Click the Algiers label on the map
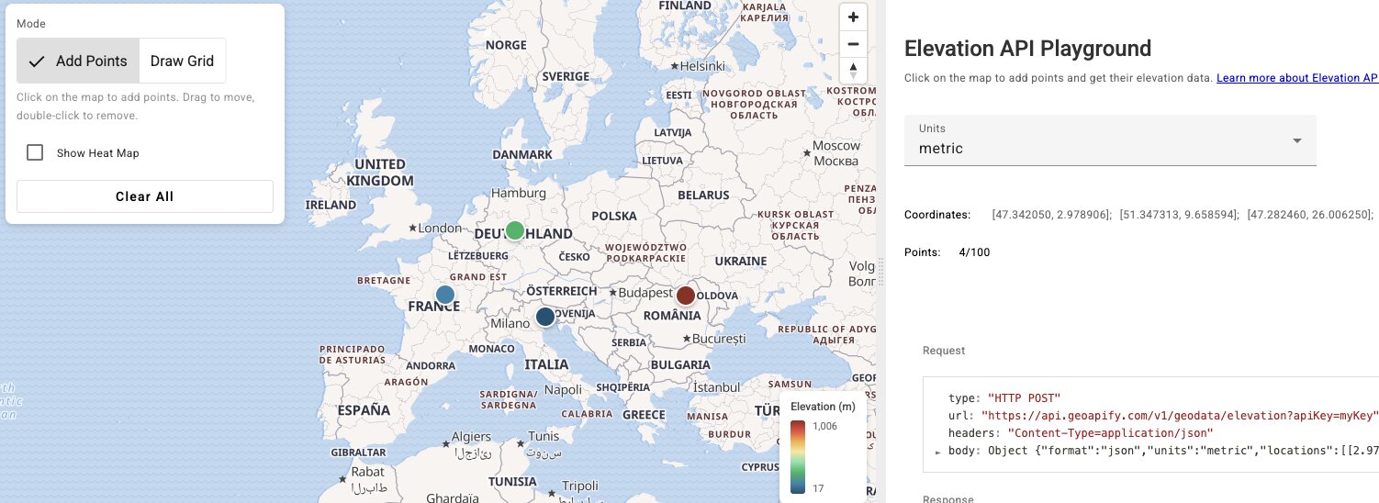Screen dimensions: 1379x503 click(471, 436)
